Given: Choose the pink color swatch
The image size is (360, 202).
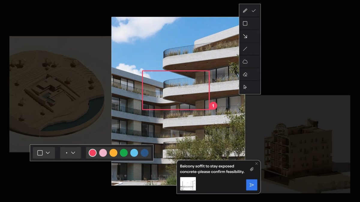Looking at the screenshot, I should 103,153.
